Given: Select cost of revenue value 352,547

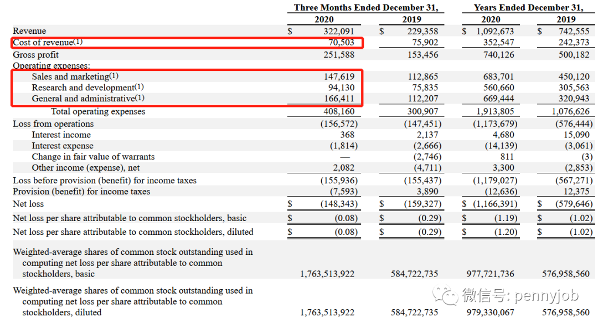Looking at the screenshot, I should 499,42.
